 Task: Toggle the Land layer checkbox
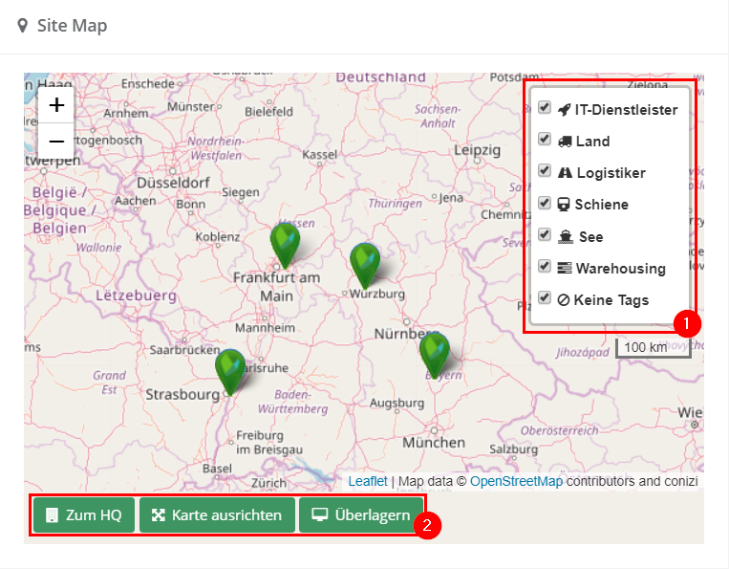tap(545, 140)
